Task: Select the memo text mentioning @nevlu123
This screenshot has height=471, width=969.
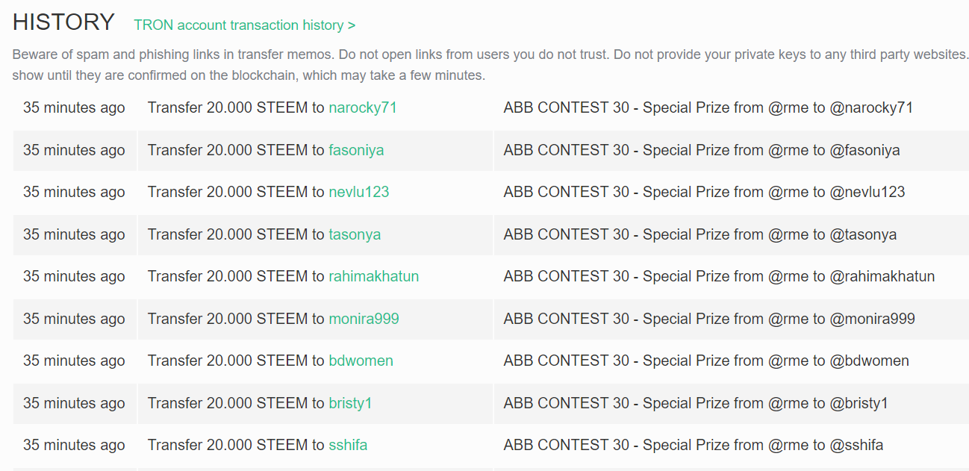Action: click(704, 192)
